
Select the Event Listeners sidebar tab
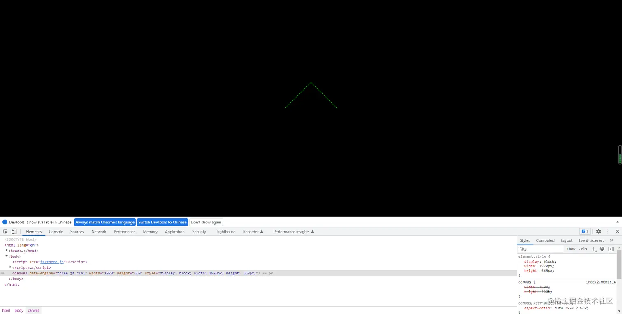pyautogui.click(x=591, y=240)
